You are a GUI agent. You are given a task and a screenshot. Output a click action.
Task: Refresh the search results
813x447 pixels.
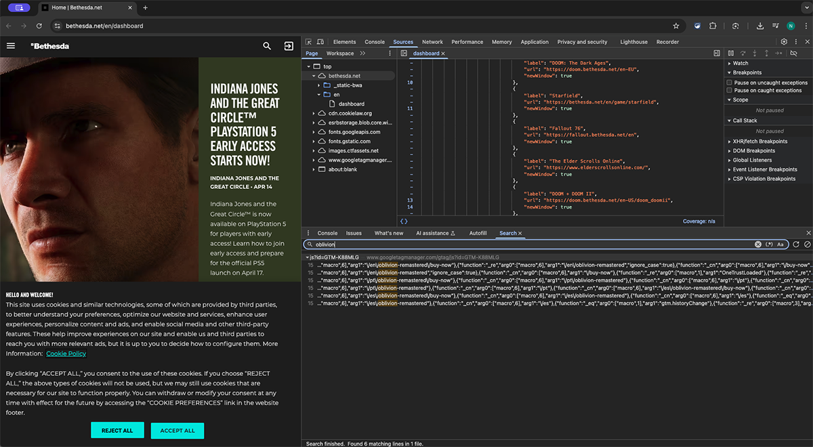pos(796,244)
